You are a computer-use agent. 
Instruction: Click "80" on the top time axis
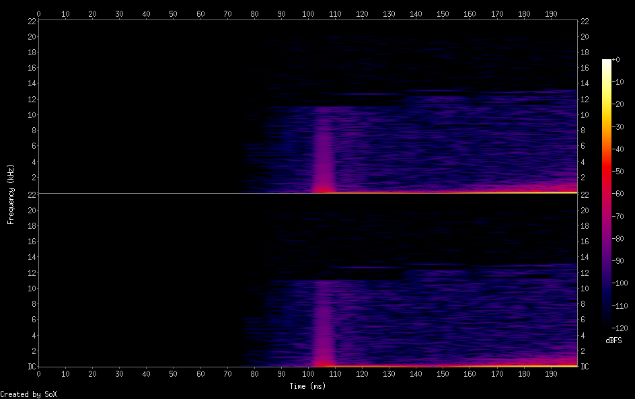(x=254, y=13)
